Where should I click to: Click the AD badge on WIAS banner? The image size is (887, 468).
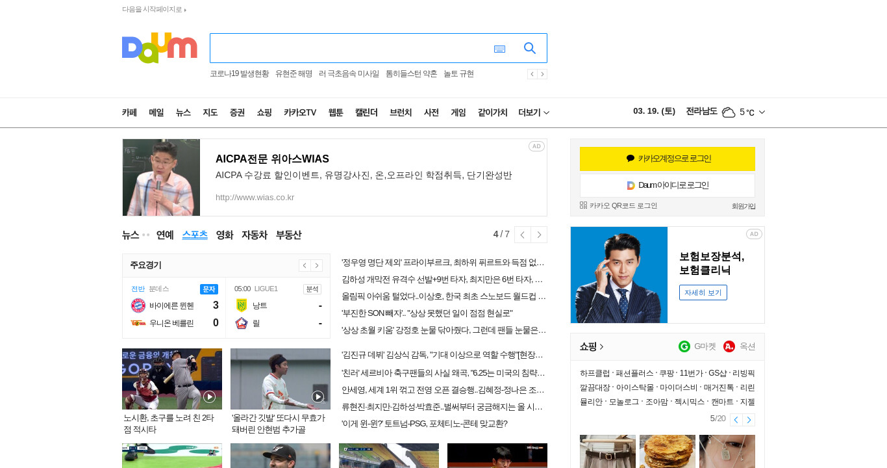click(536, 146)
